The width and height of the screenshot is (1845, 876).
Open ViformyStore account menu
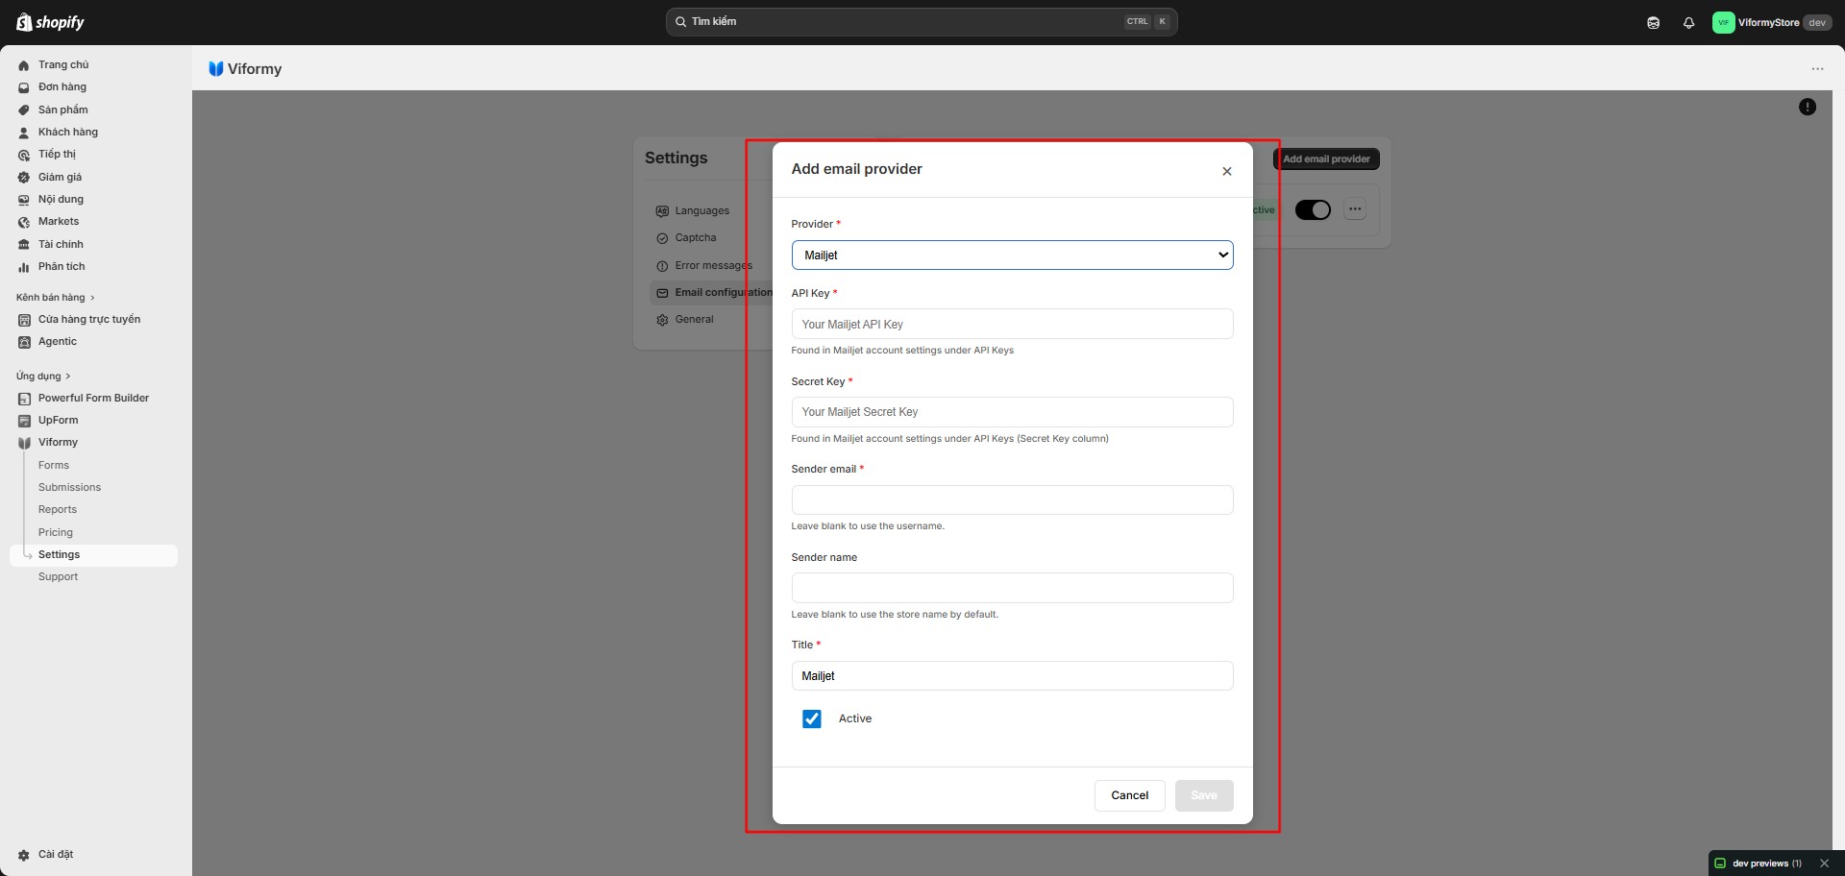(1772, 22)
